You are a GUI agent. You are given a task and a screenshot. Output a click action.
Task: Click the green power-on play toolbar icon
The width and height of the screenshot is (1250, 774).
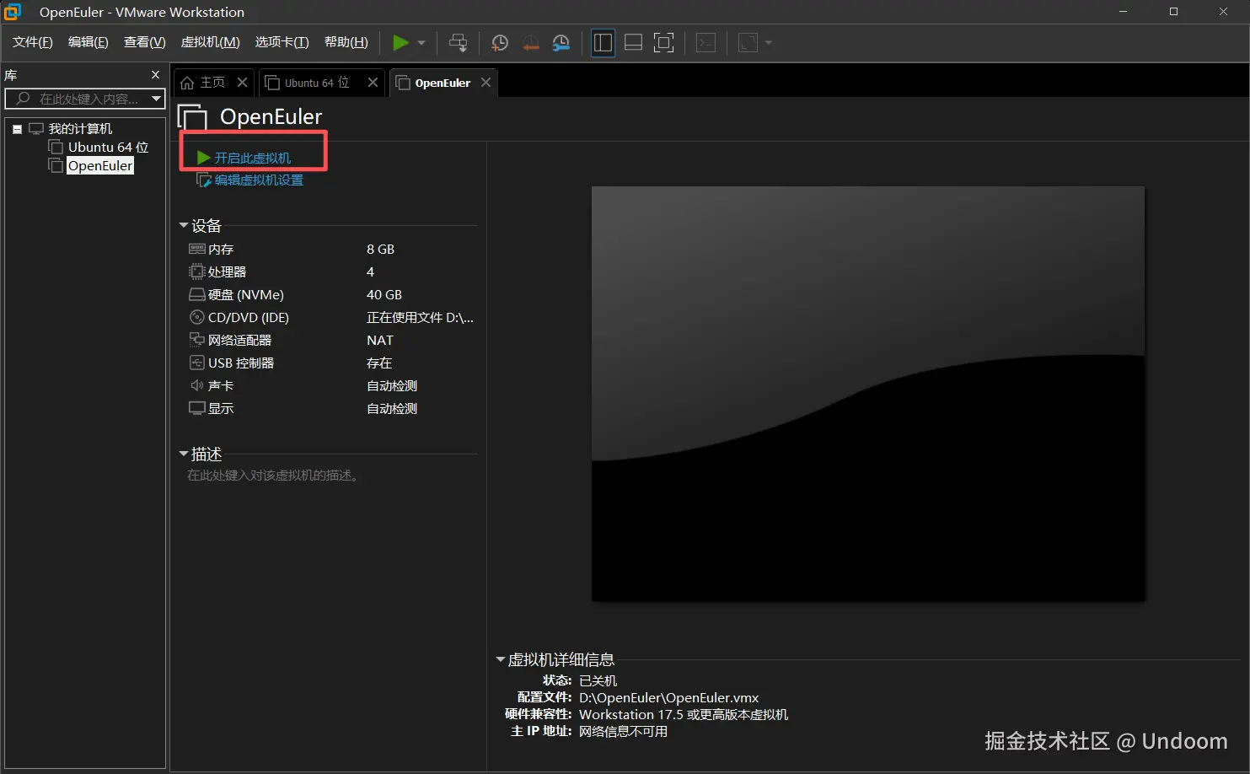401,42
